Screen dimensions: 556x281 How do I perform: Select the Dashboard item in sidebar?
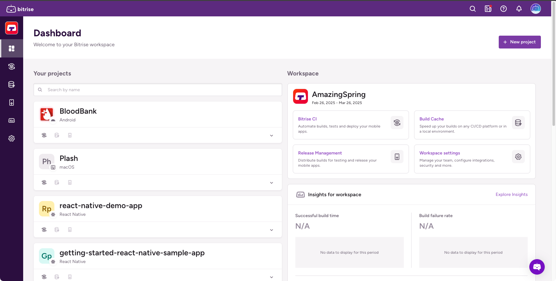point(12,48)
